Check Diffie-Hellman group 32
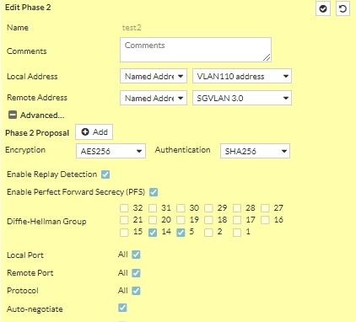 124,208
